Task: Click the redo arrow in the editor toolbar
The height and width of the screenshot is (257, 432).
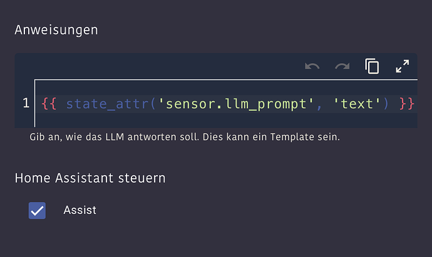Action: click(342, 66)
